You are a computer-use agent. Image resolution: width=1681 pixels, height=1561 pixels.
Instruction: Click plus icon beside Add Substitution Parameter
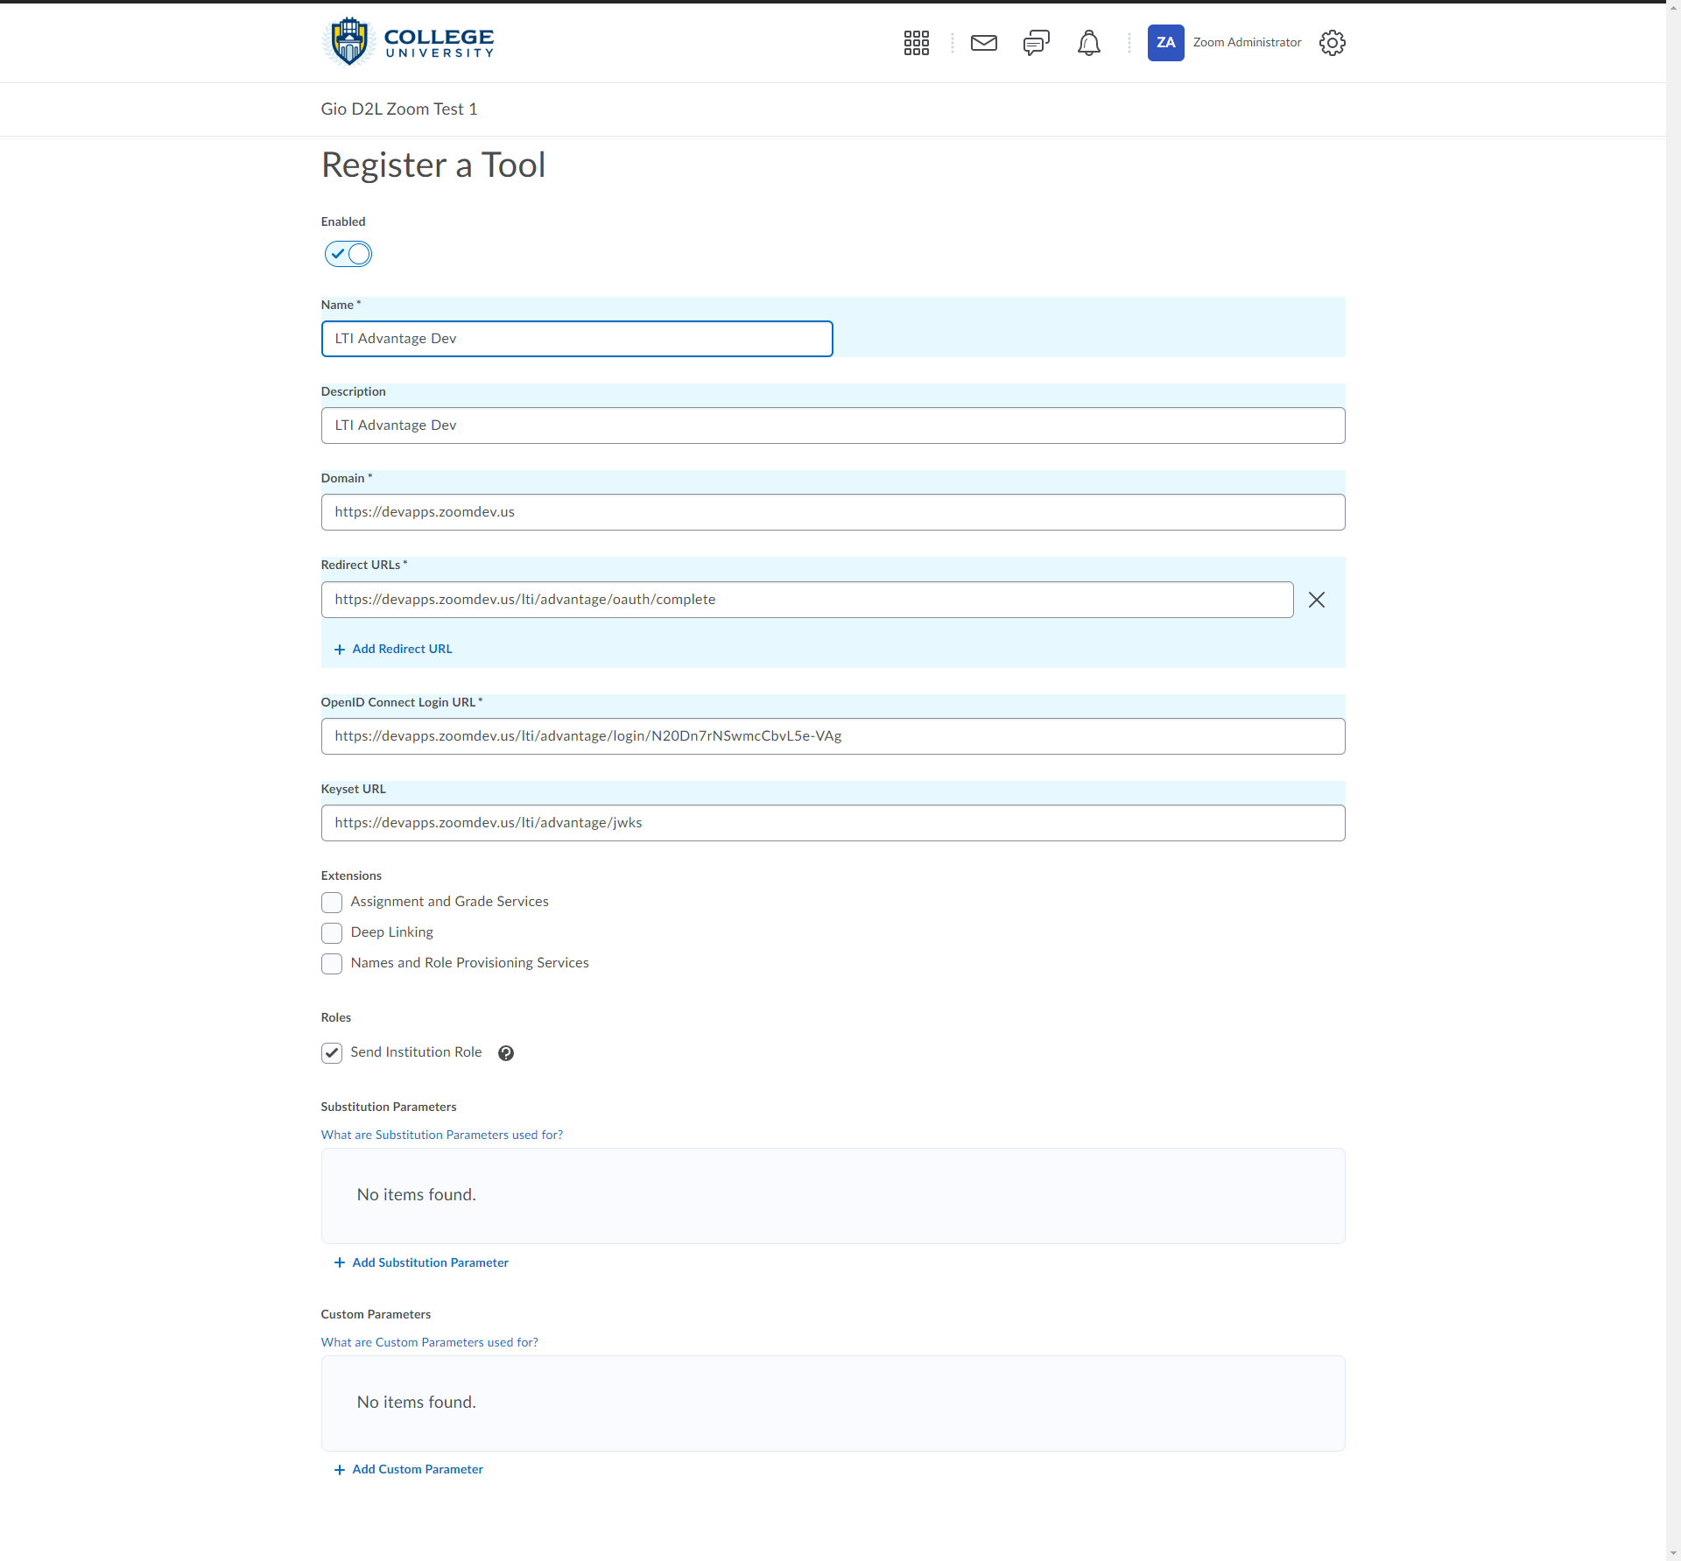click(340, 1262)
